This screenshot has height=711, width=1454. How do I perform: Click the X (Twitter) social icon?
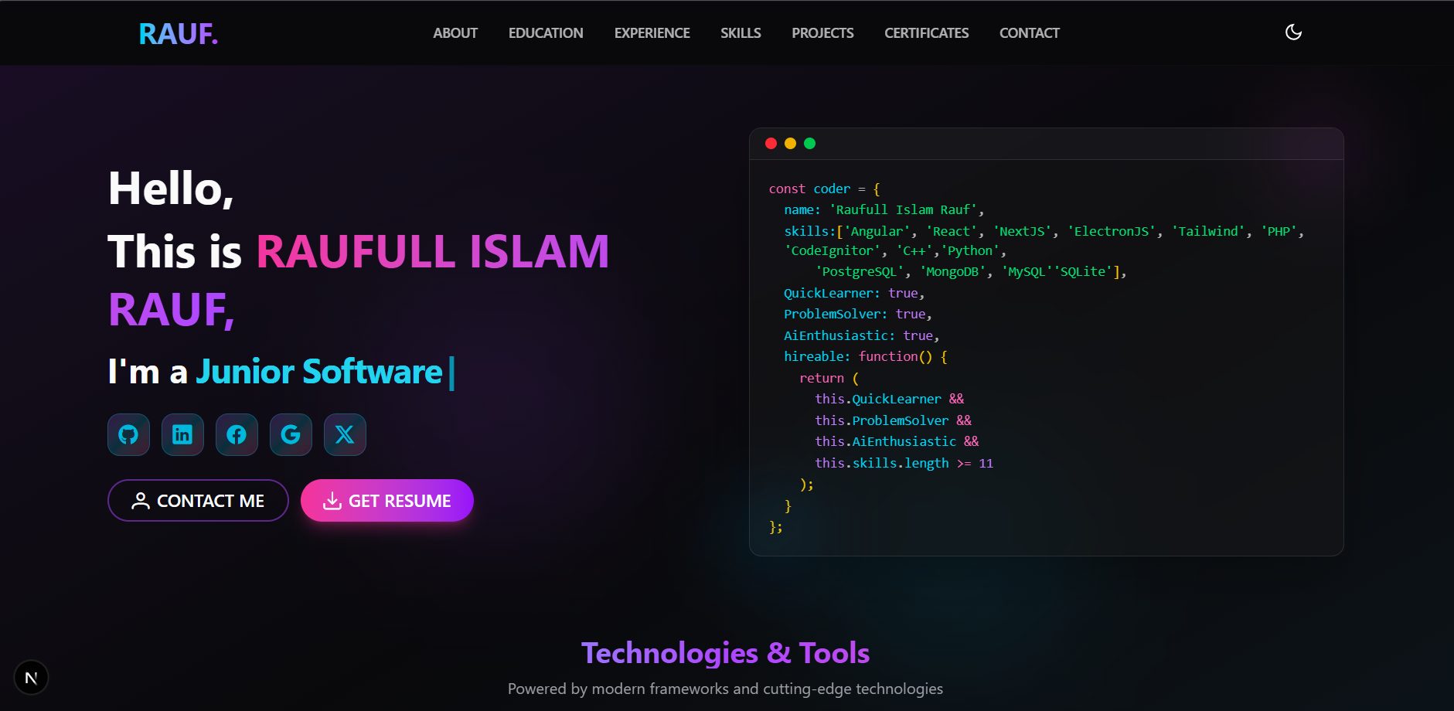pos(345,434)
